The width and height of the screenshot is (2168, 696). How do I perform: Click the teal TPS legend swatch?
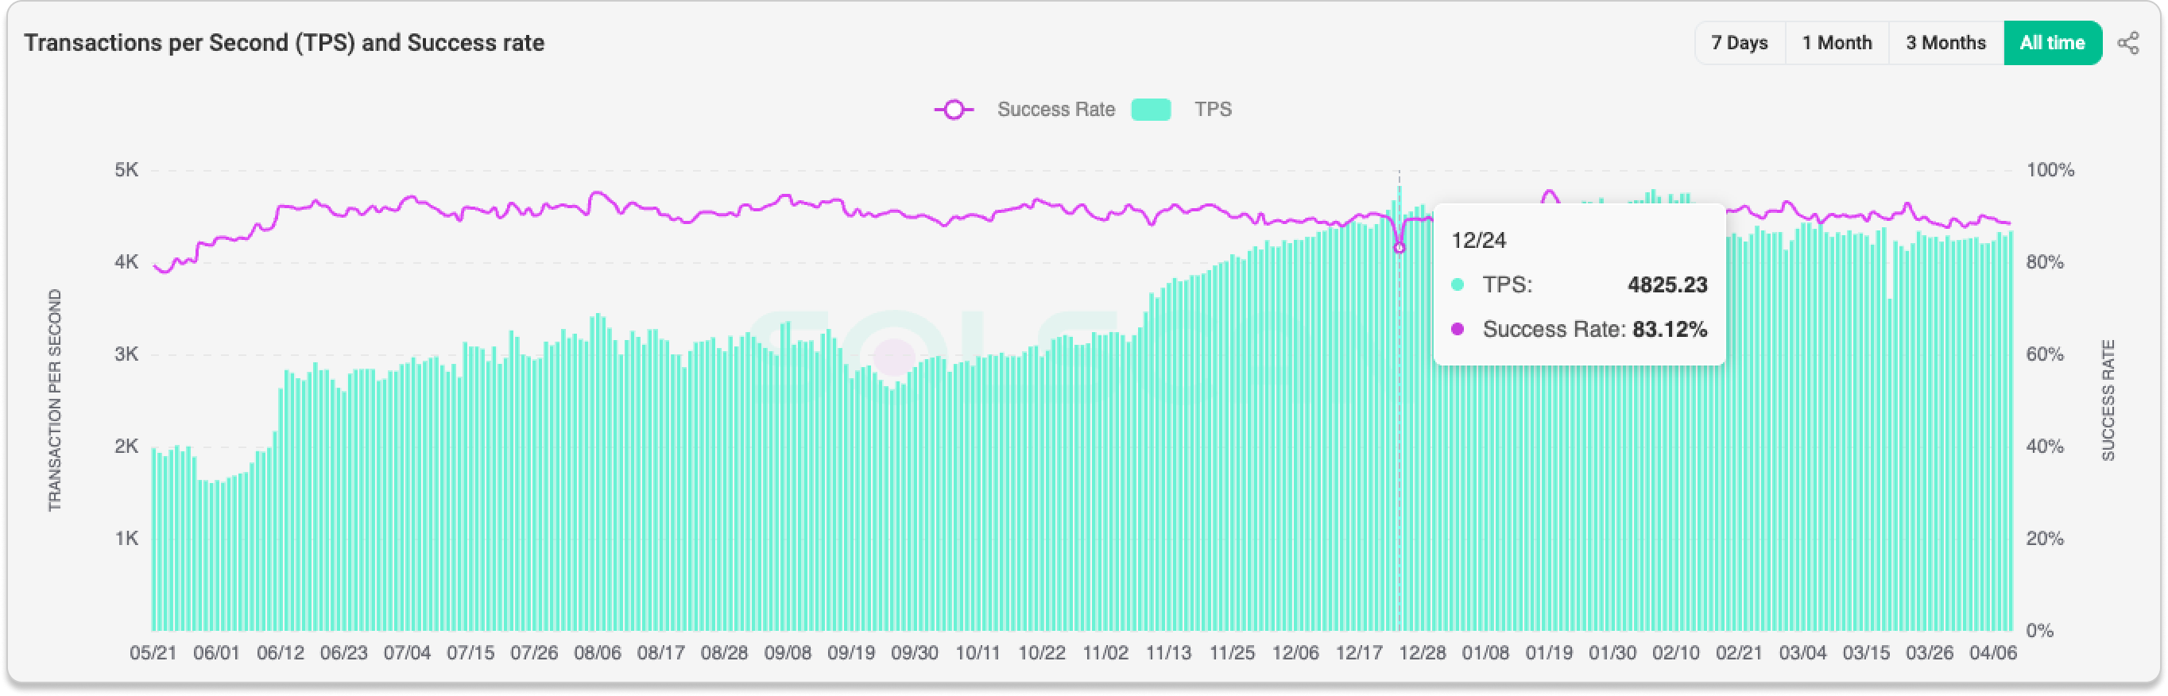[1151, 110]
